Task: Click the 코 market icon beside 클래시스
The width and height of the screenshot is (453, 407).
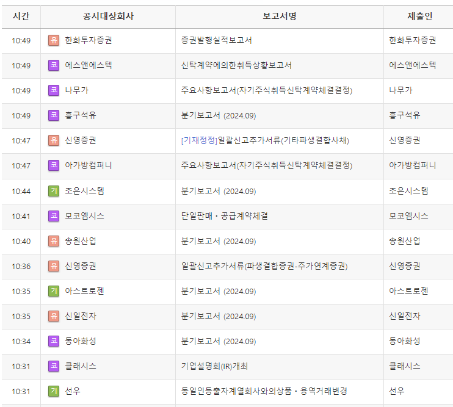Action: coord(54,366)
